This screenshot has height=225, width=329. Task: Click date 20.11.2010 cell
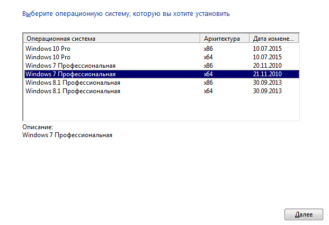pos(267,66)
